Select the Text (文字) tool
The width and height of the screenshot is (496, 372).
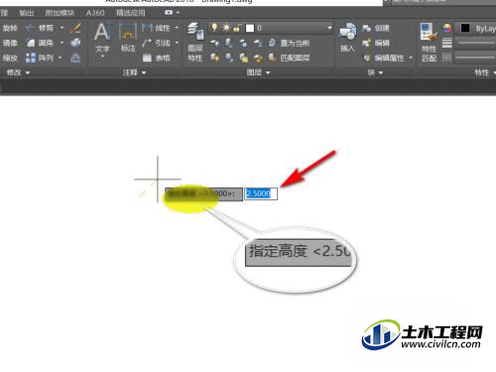[102, 37]
